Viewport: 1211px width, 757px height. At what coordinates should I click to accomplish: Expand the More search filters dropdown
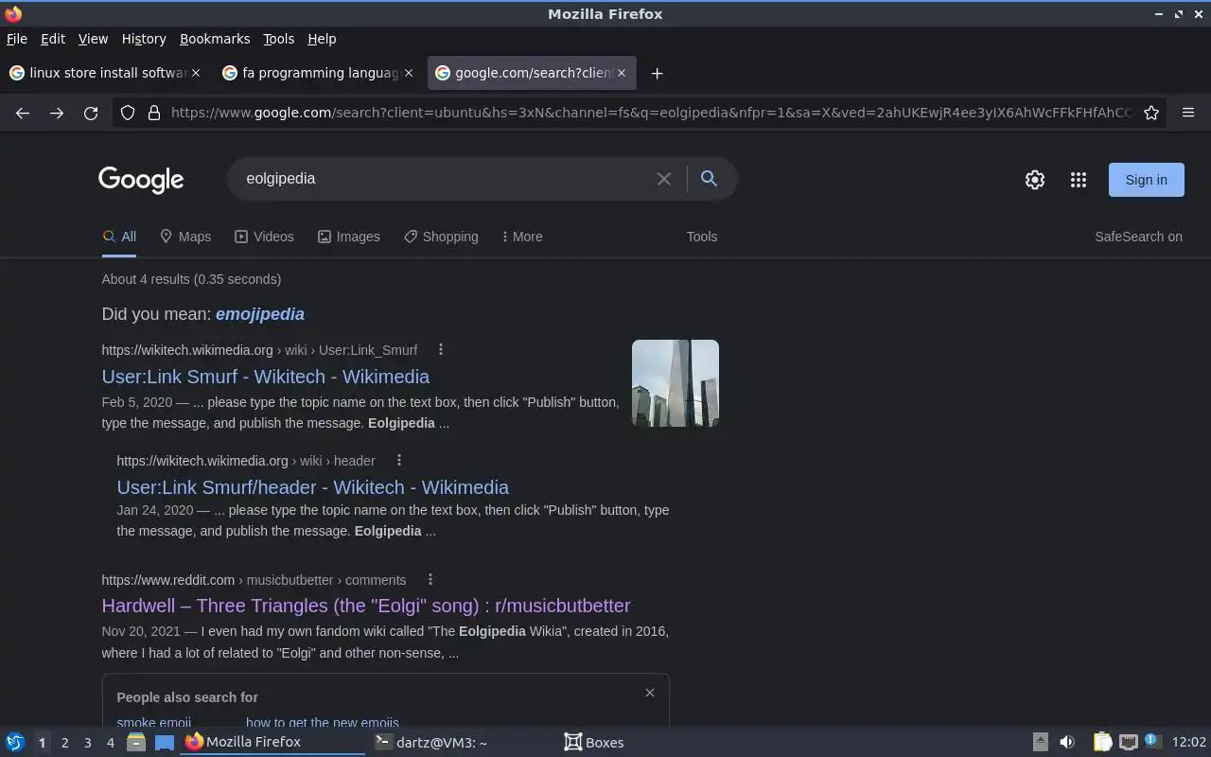[522, 237]
